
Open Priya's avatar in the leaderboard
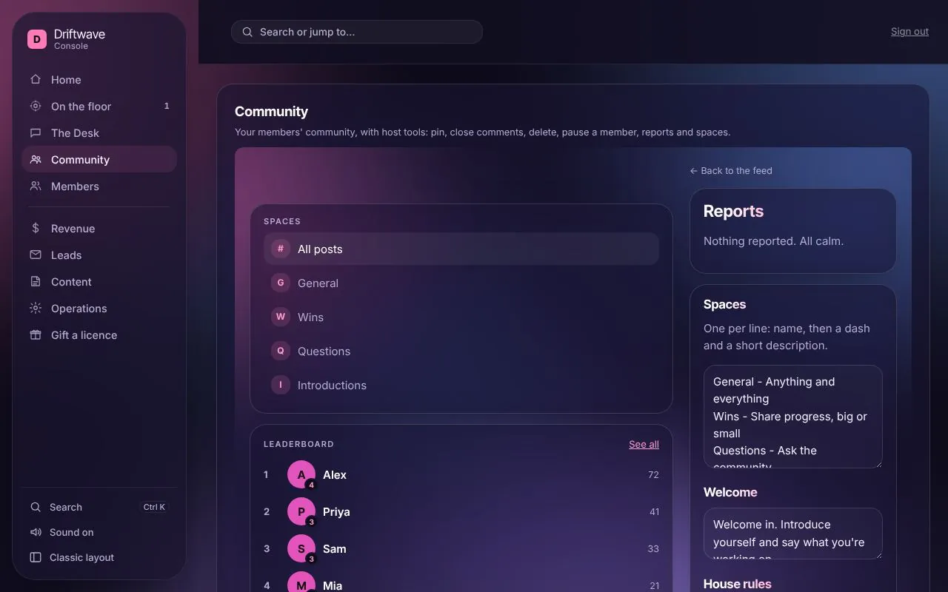(x=301, y=511)
